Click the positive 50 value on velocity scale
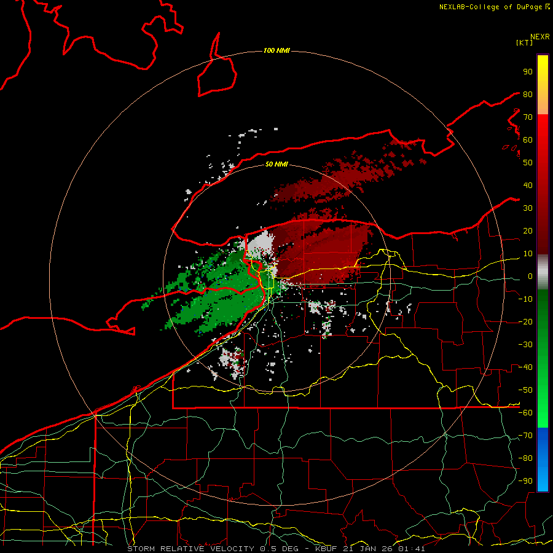The height and width of the screenshot is (553, 553). [x=528, y=163]
